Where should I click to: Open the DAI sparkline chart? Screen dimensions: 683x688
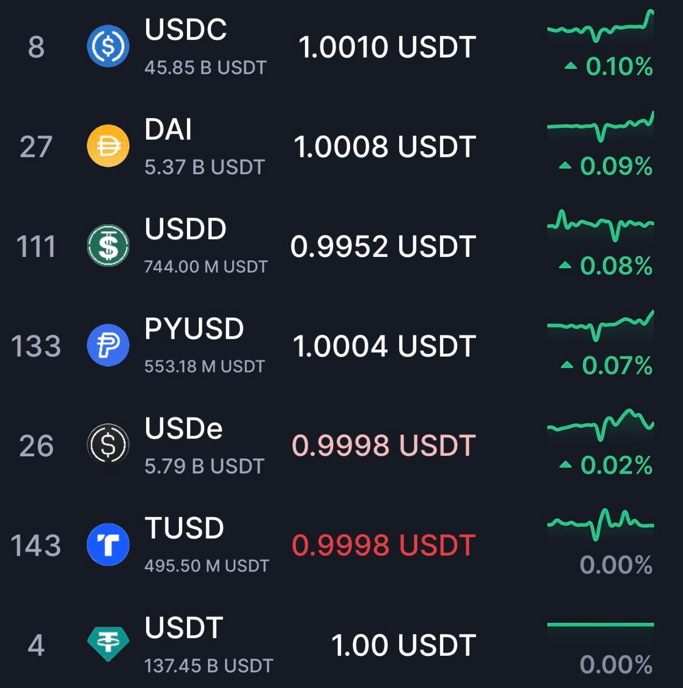[x=600, y=127]
